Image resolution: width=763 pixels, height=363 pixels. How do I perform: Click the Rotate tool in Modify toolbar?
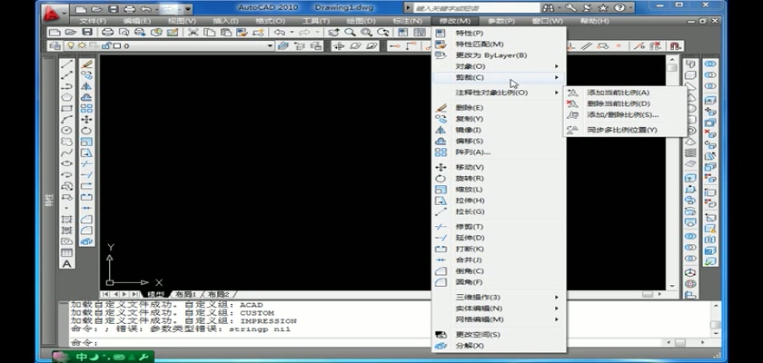coord(86,131)
